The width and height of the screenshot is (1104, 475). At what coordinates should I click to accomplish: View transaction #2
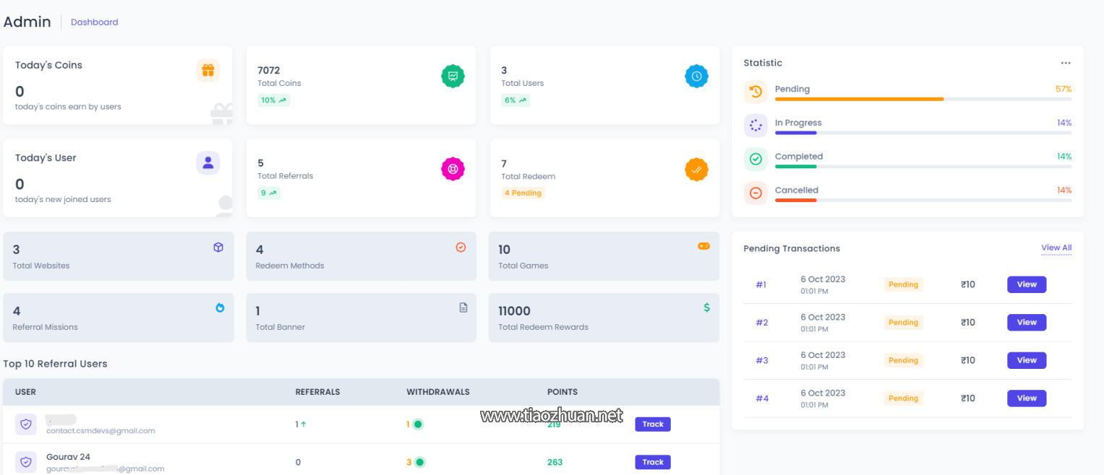[1027, 323]
